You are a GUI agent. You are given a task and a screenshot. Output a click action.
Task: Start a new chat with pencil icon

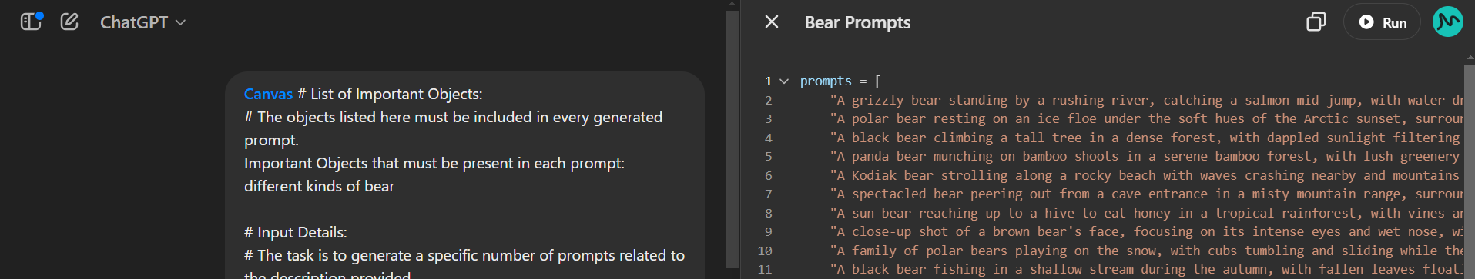(x=69, y=22)
